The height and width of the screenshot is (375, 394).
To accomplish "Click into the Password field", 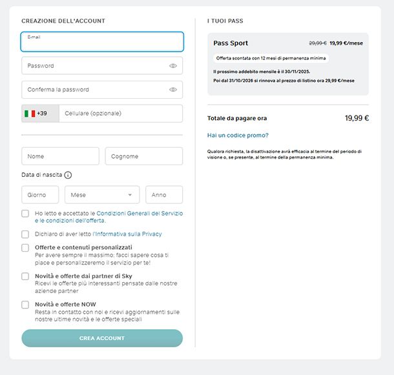I will (94, 66).
